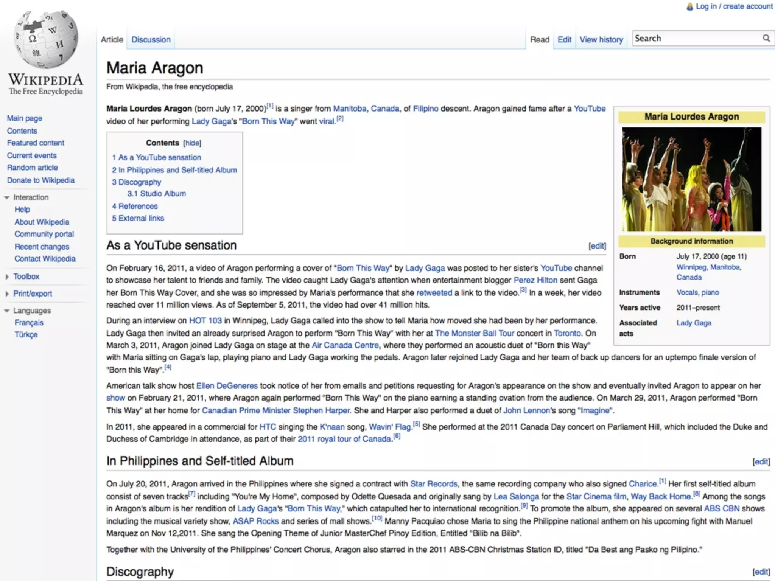The height and width of the screenshot is (581, 775).
Task: Click the search magnifying glass icon
Action: coord(766,38)
